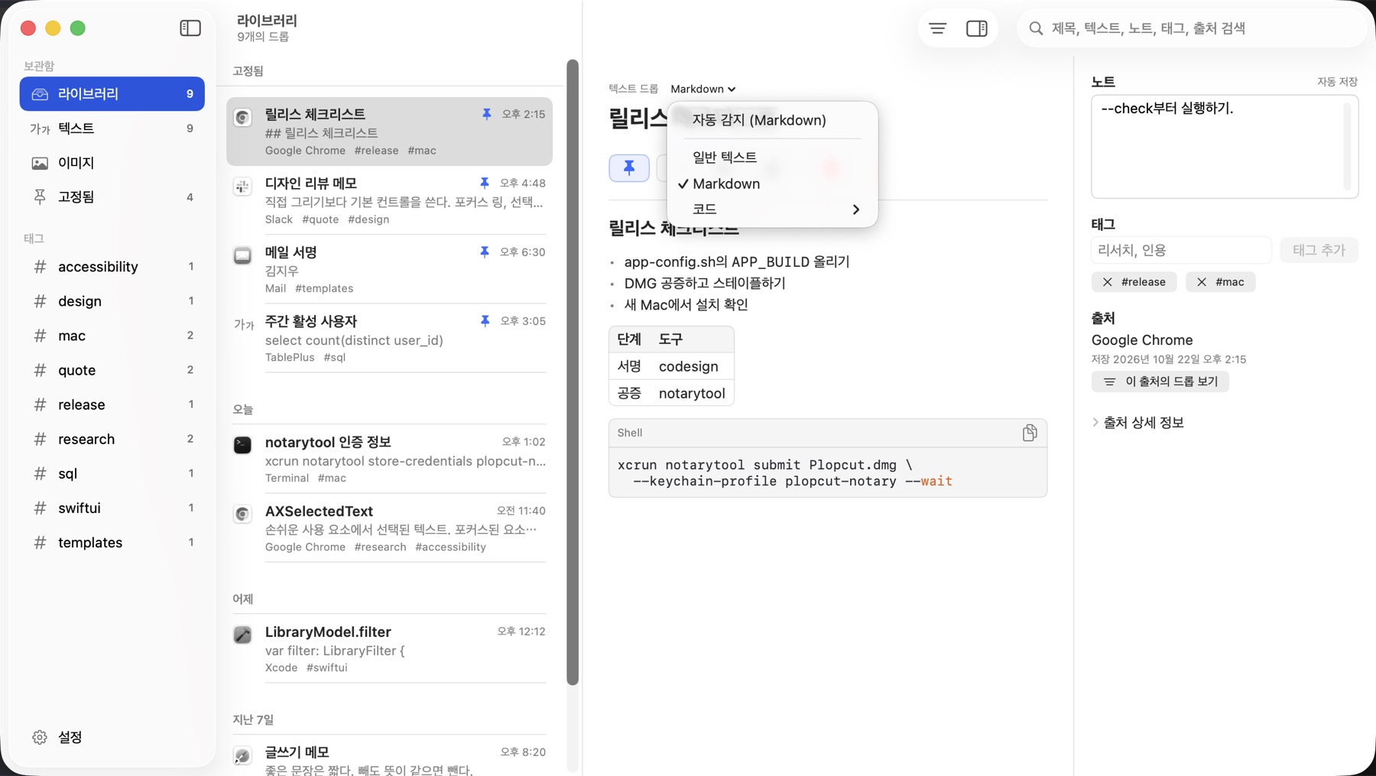Select the 주간 활성 사용자 drop
The image size is (1376, 776).
390,338
